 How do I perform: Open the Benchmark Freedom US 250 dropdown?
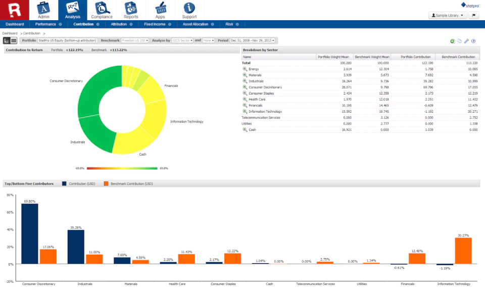point(135,40)
